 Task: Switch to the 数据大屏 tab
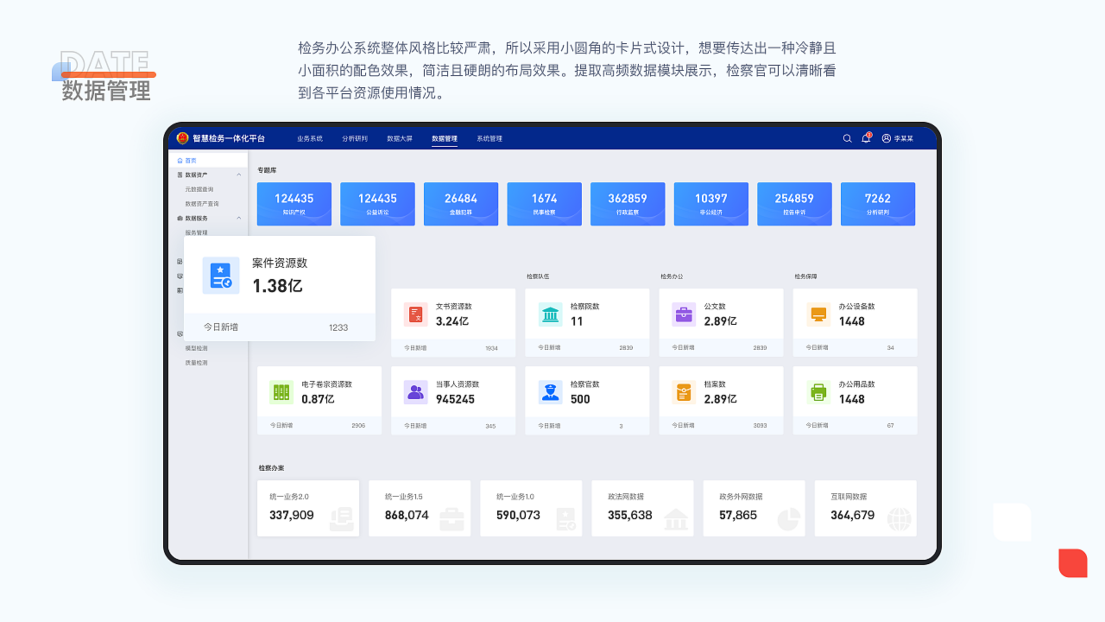[x=399, y=139]
